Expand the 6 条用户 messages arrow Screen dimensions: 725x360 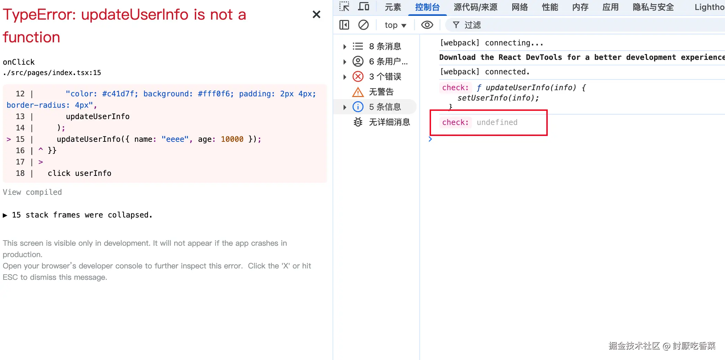[x=345, y=62]
